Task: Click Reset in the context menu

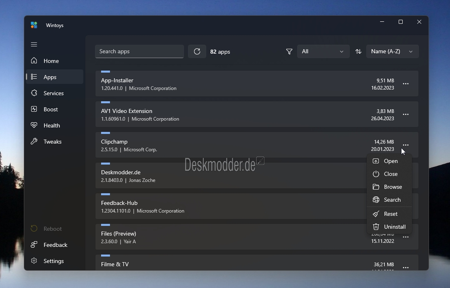Action: 389,214
